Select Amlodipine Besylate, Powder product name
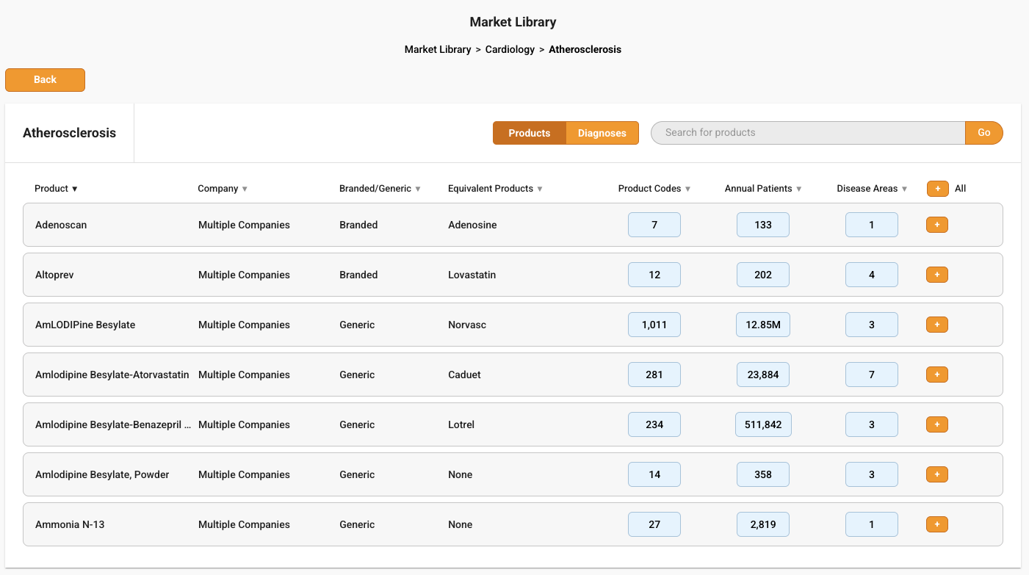 pos(102,475)
